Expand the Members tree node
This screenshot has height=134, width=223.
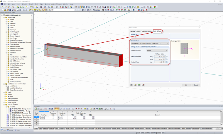[x=6, y=53]
